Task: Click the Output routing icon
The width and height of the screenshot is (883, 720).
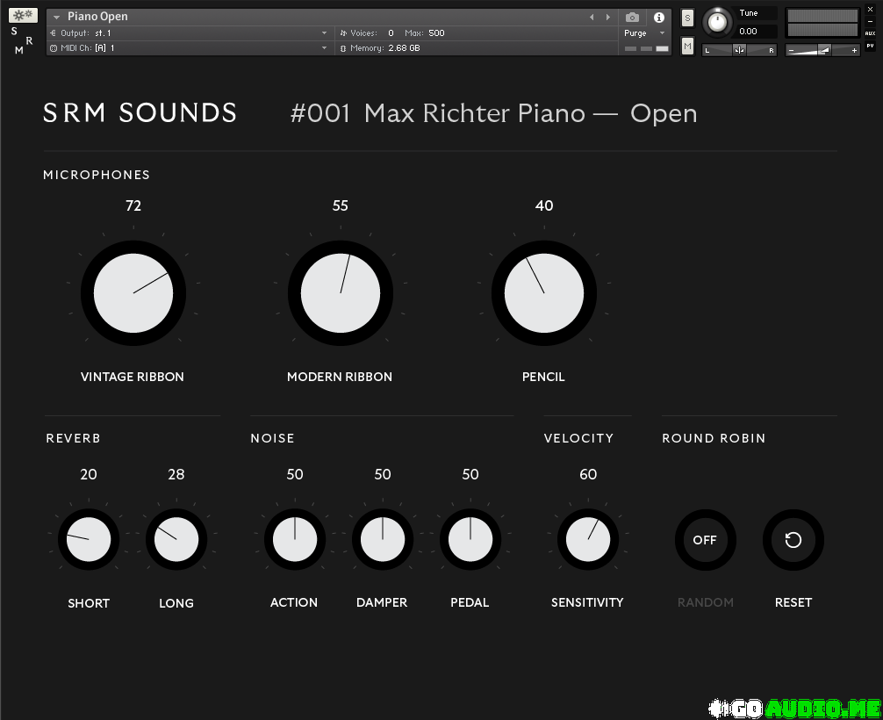Action: pyautogui.click(x=54, y=33)
